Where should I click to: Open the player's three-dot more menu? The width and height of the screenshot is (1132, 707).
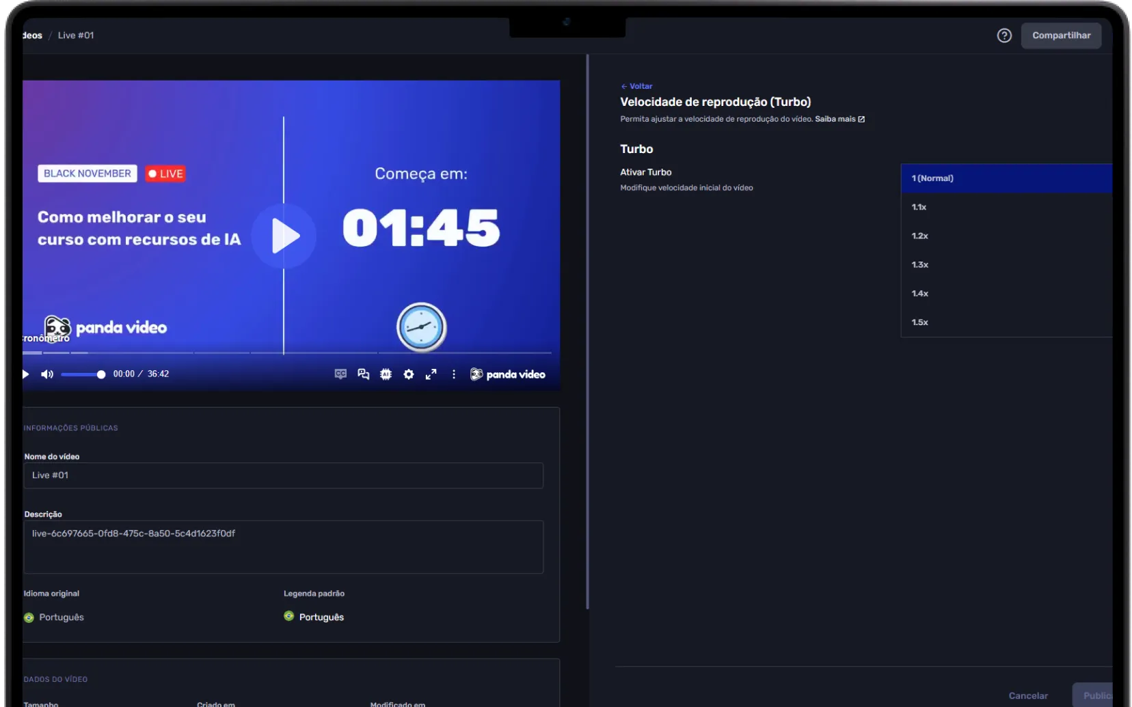pyautogui.click(x=454, y=374)
